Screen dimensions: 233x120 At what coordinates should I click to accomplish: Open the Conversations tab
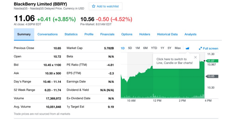point(47,34)
